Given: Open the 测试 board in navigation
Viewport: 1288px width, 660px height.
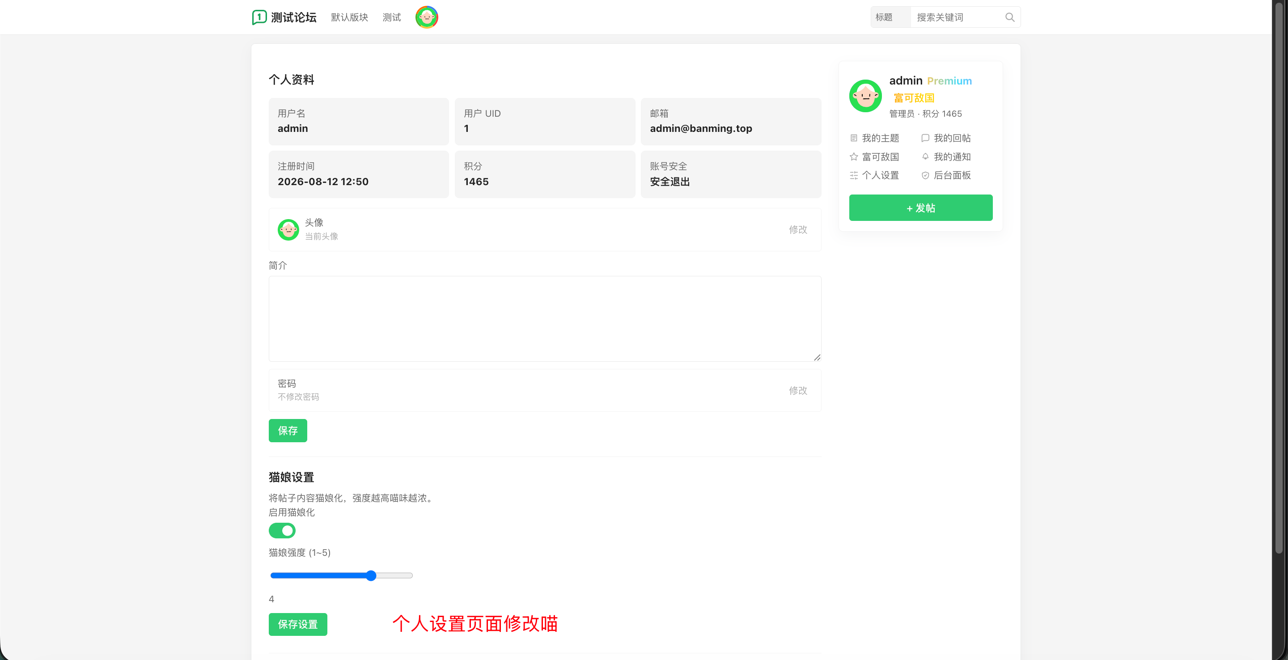Looking at the screenshot, I should (391, 17).
